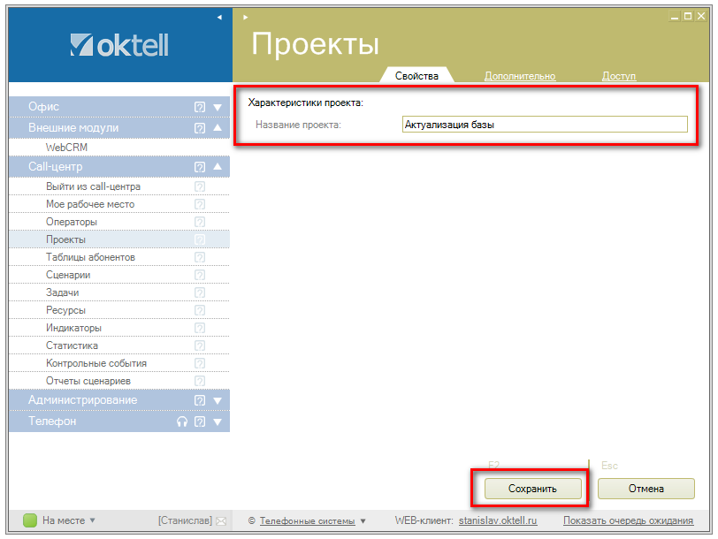Click the headphones icon in Телефон row
The width and height of the screenshot is (718, 539).
pos(182,421)
